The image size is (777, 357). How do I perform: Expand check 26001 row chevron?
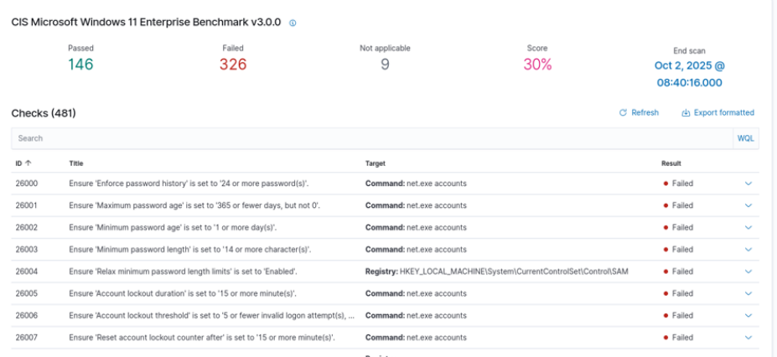(x=749, y=205)
